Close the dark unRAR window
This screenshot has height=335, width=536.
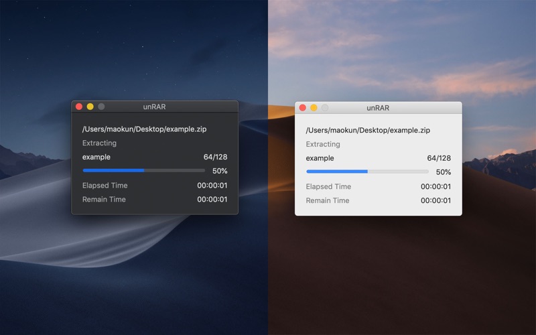click(79, 107)
